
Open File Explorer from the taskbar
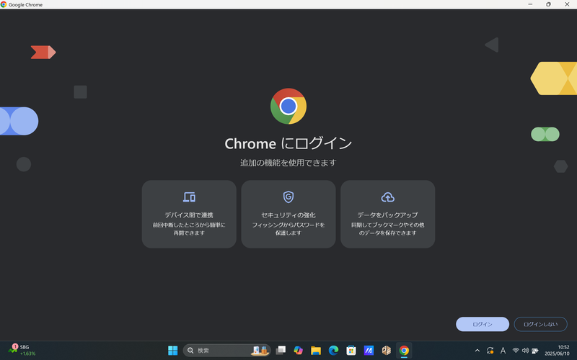tap(316, 351)
